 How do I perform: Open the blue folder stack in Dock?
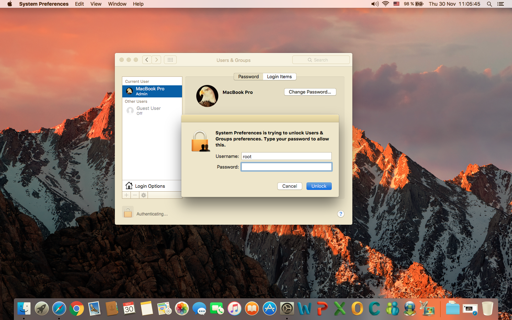click(x=453, y=308)
